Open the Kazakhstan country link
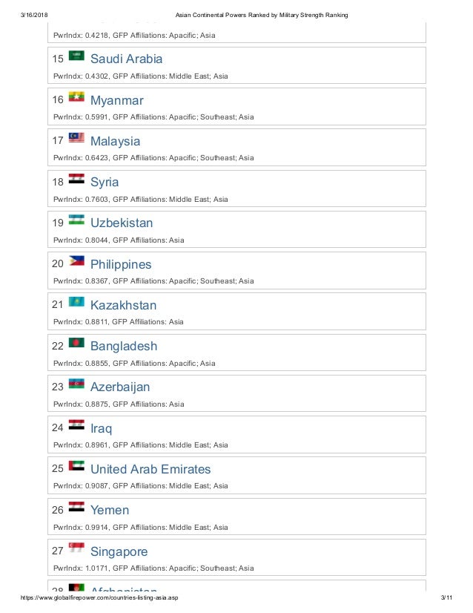The image size is (473, 613). [123, 305]
